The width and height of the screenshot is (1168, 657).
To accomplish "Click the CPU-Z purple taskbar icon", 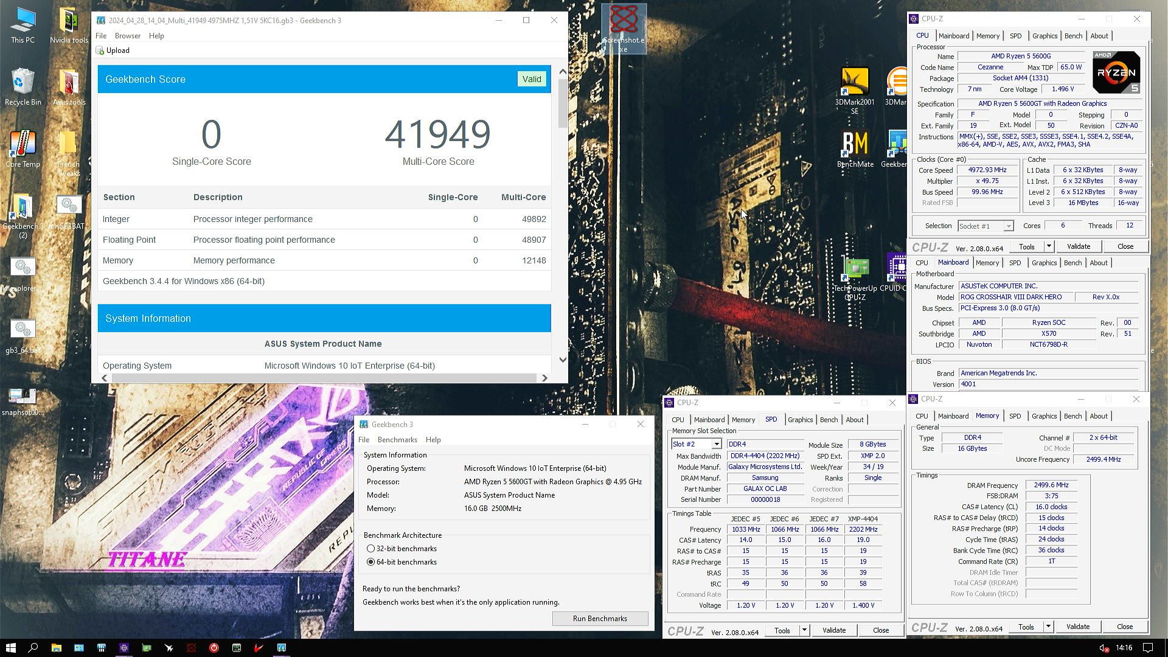I will point(124,648).
